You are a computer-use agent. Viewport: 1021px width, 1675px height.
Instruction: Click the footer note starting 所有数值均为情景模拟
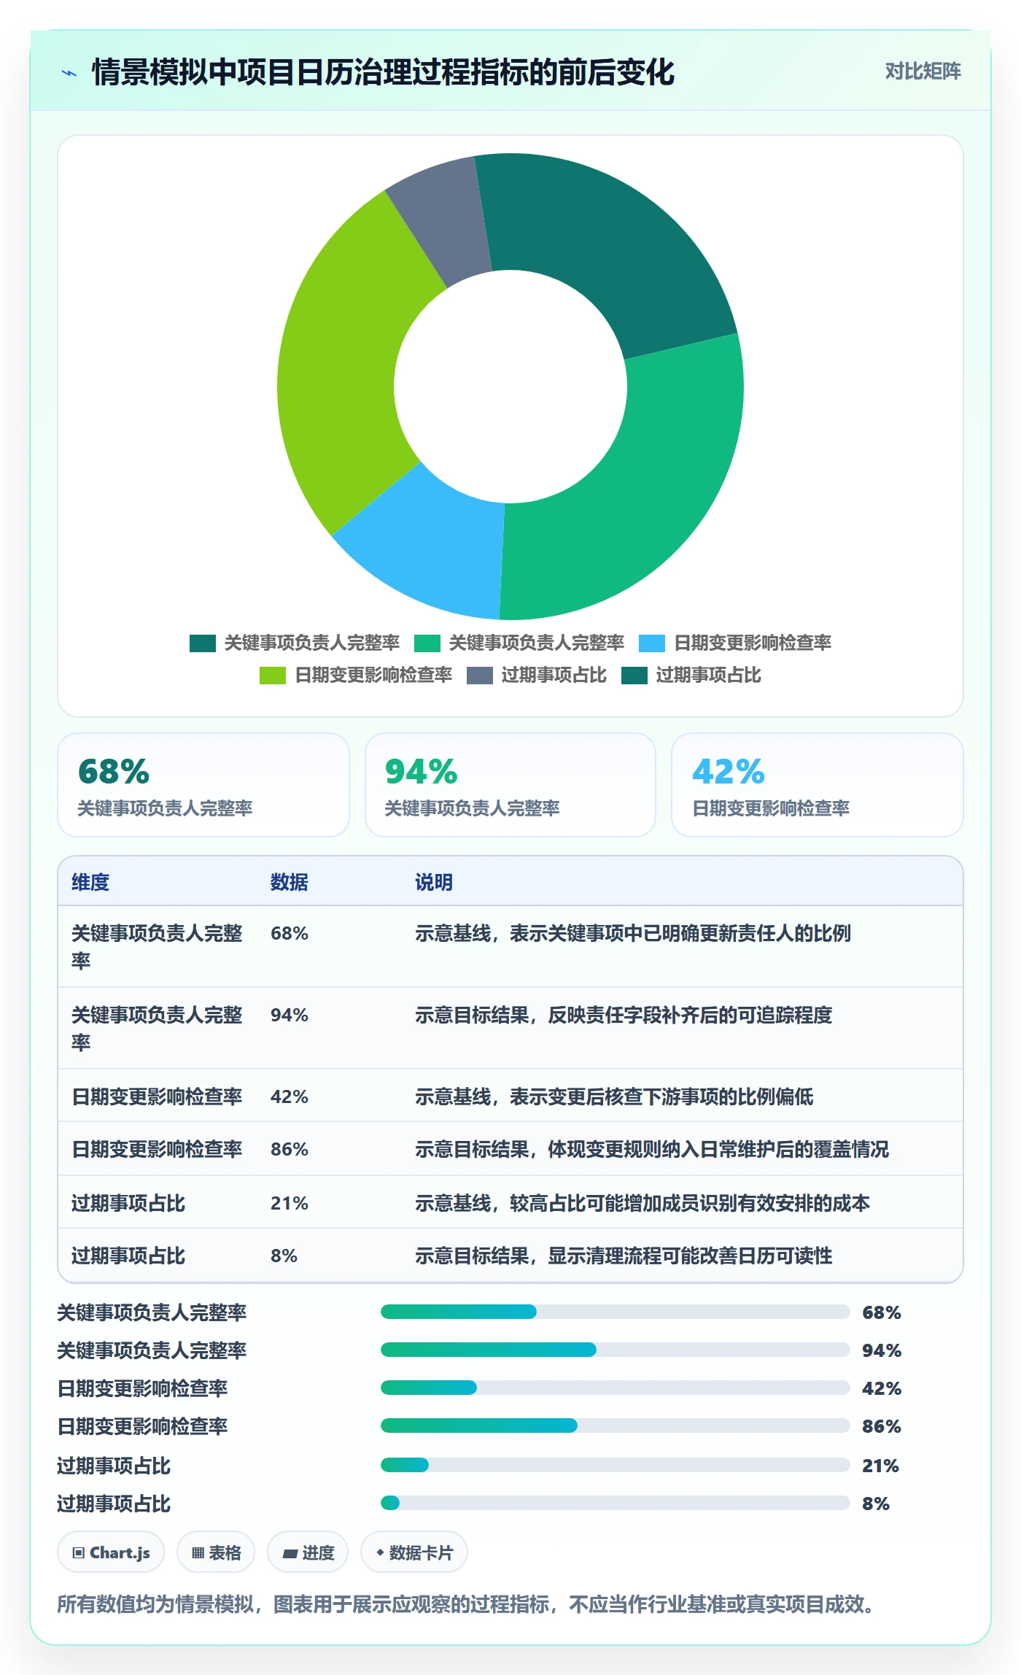tap(466, 1604)
